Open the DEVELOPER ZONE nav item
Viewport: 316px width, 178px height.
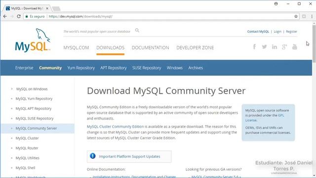(195, 47)
